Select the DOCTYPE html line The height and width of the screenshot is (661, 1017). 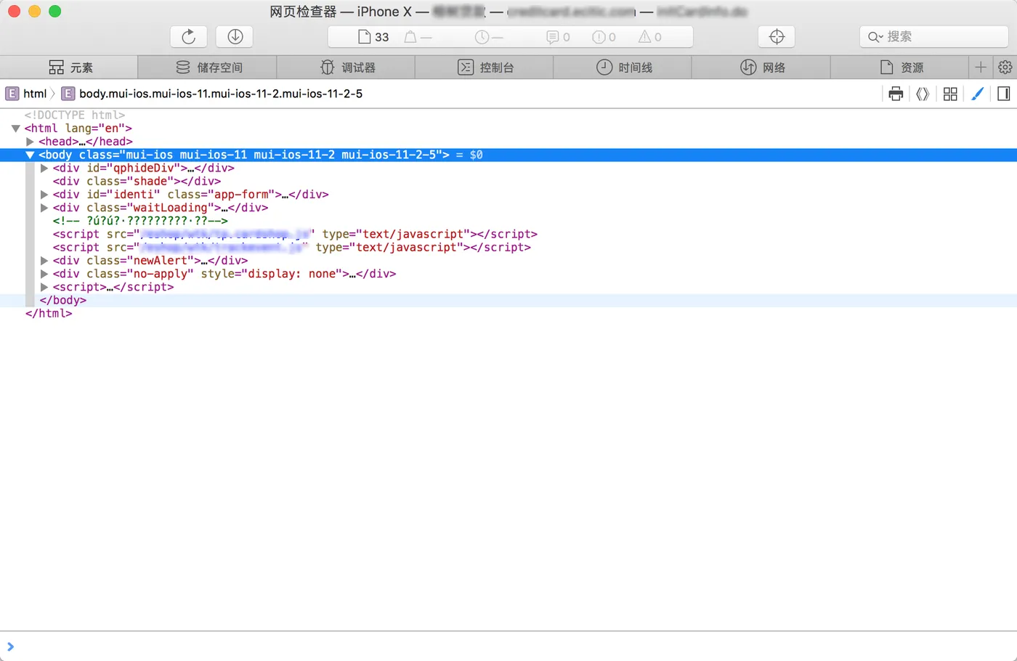tap(75, 115)
